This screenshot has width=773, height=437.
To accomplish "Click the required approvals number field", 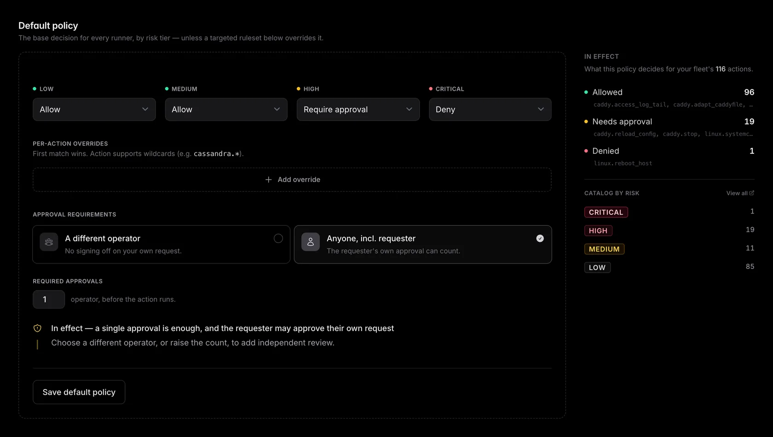I will [x=49, y=299].
